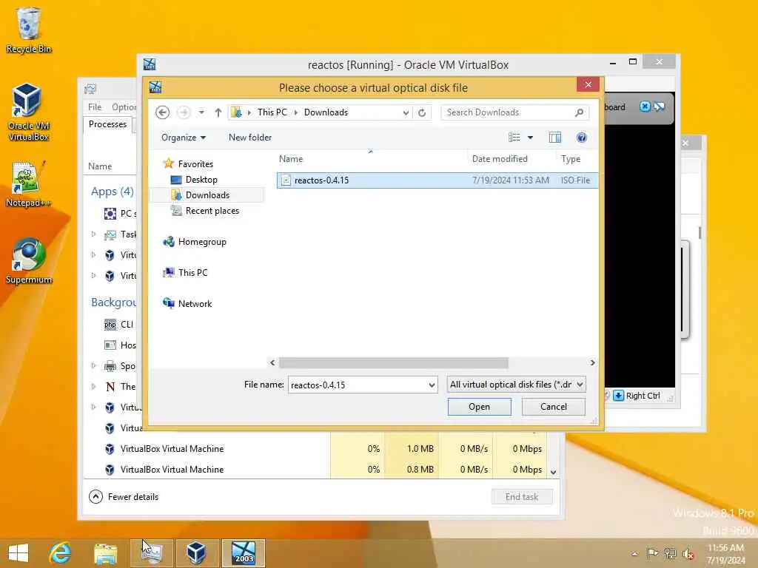The image size is (758, 568).
Task: Expand the Task Manager app row arrow
Action: pyautogui.click(x=94, y=234)
